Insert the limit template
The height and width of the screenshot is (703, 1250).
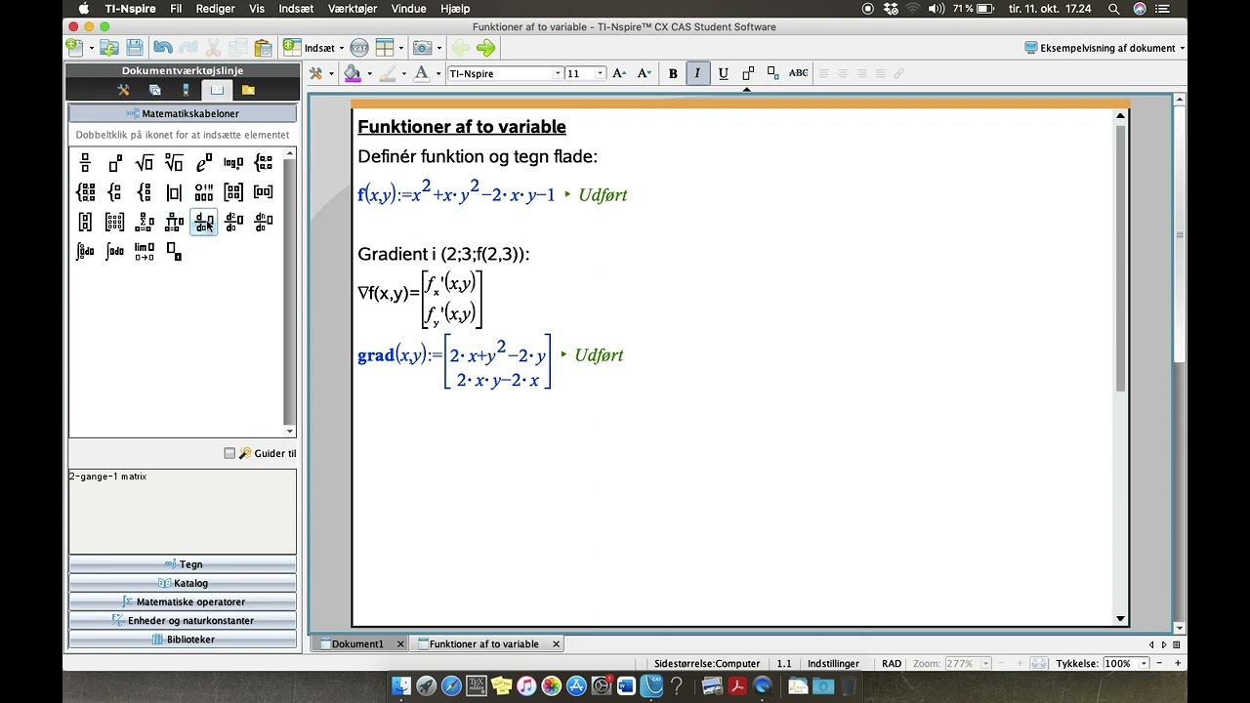click(x=145, y=252)
